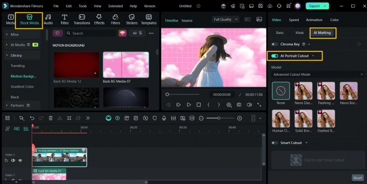Enable the Smart Cutout toggle
This screenshot has height=184, width=367.
(x=275, y=143)
